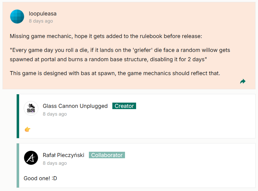Click the timestamp under Rafał Pieczyński
Image resolution: width=258 pixels, height=191 pixels.
pyautogui.click(x=55, y=163)
